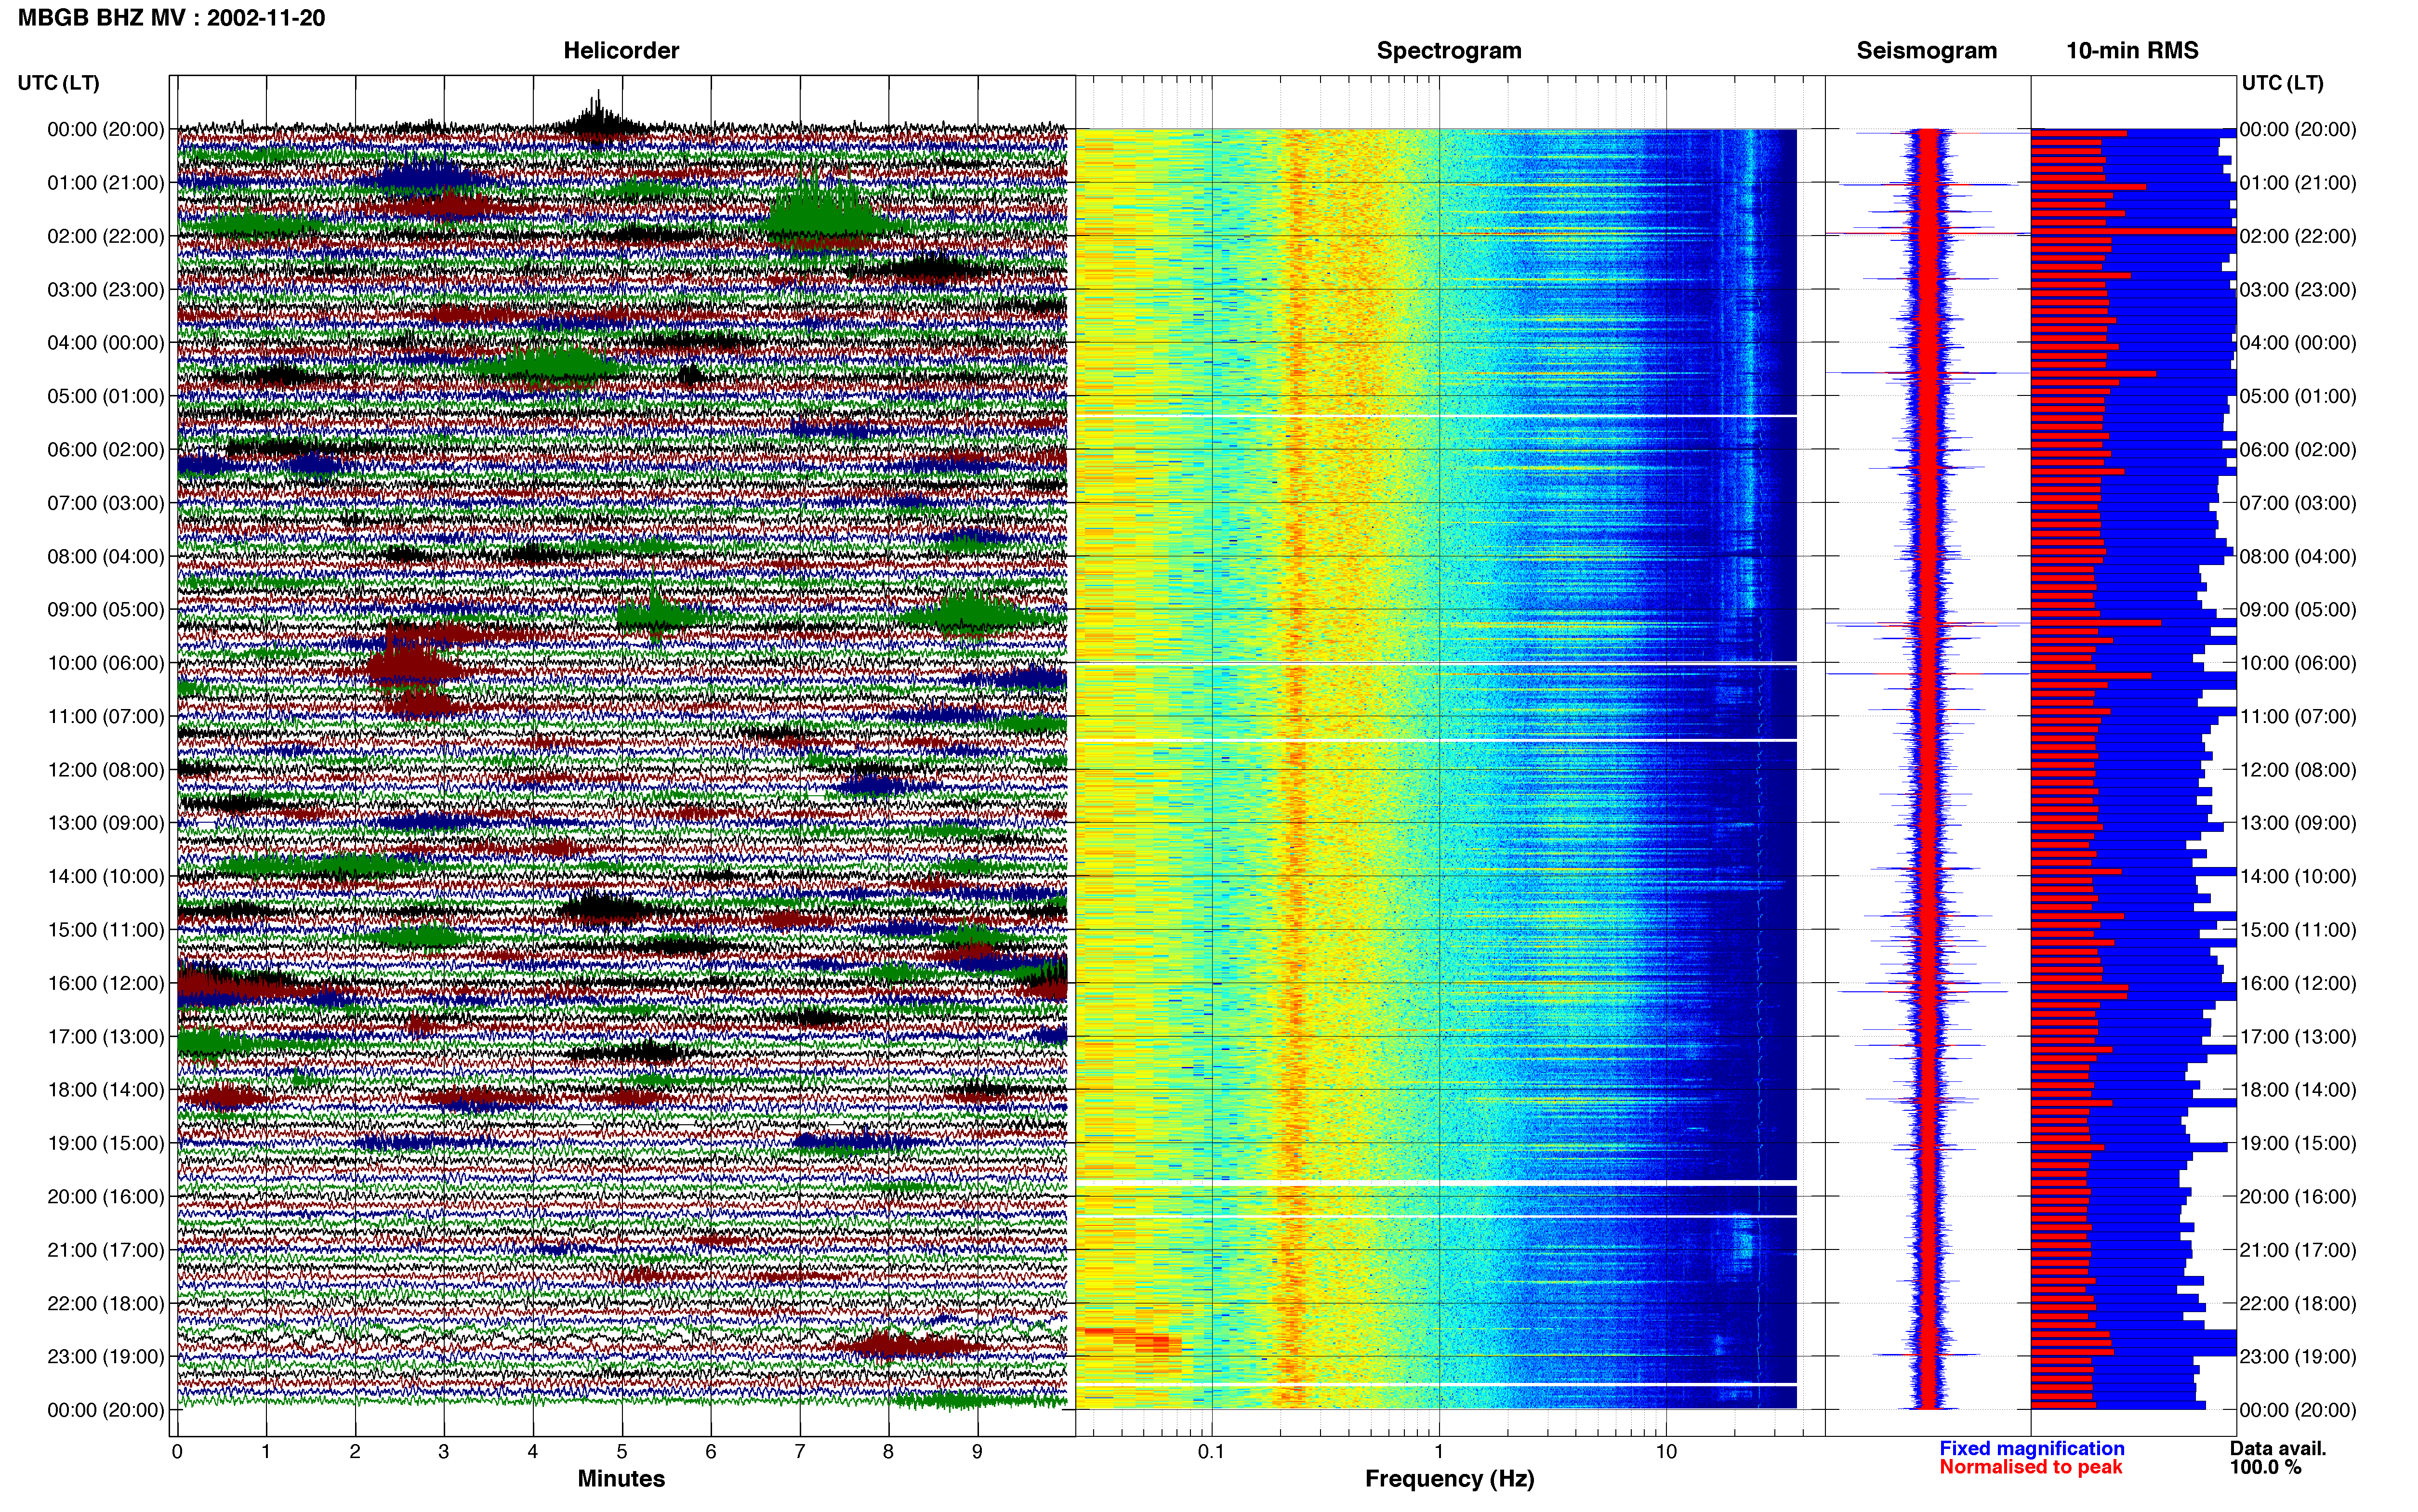Click left time label '05:00 (01:00)'
Image resolution: width=2418 pixels, height=1512 pixels.
pos(106,396)
